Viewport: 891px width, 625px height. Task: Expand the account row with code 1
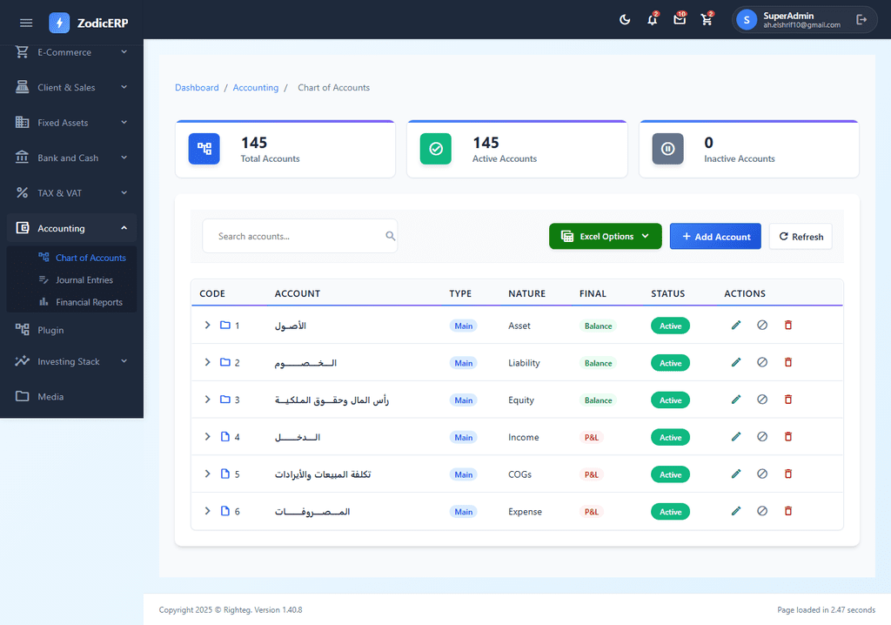[207, 326]
